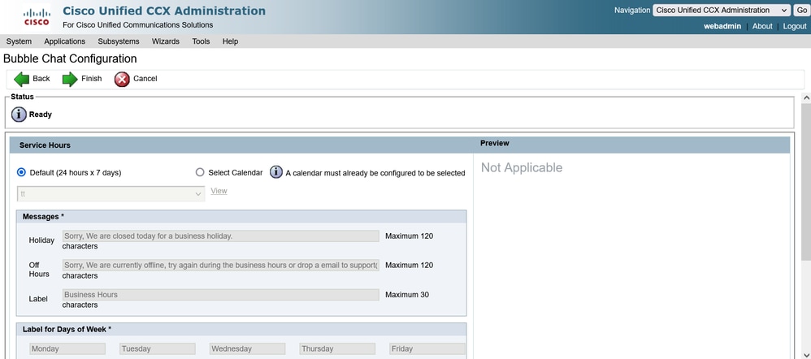
Task: Click the Business Hours label field
Action: pos(221,295)
